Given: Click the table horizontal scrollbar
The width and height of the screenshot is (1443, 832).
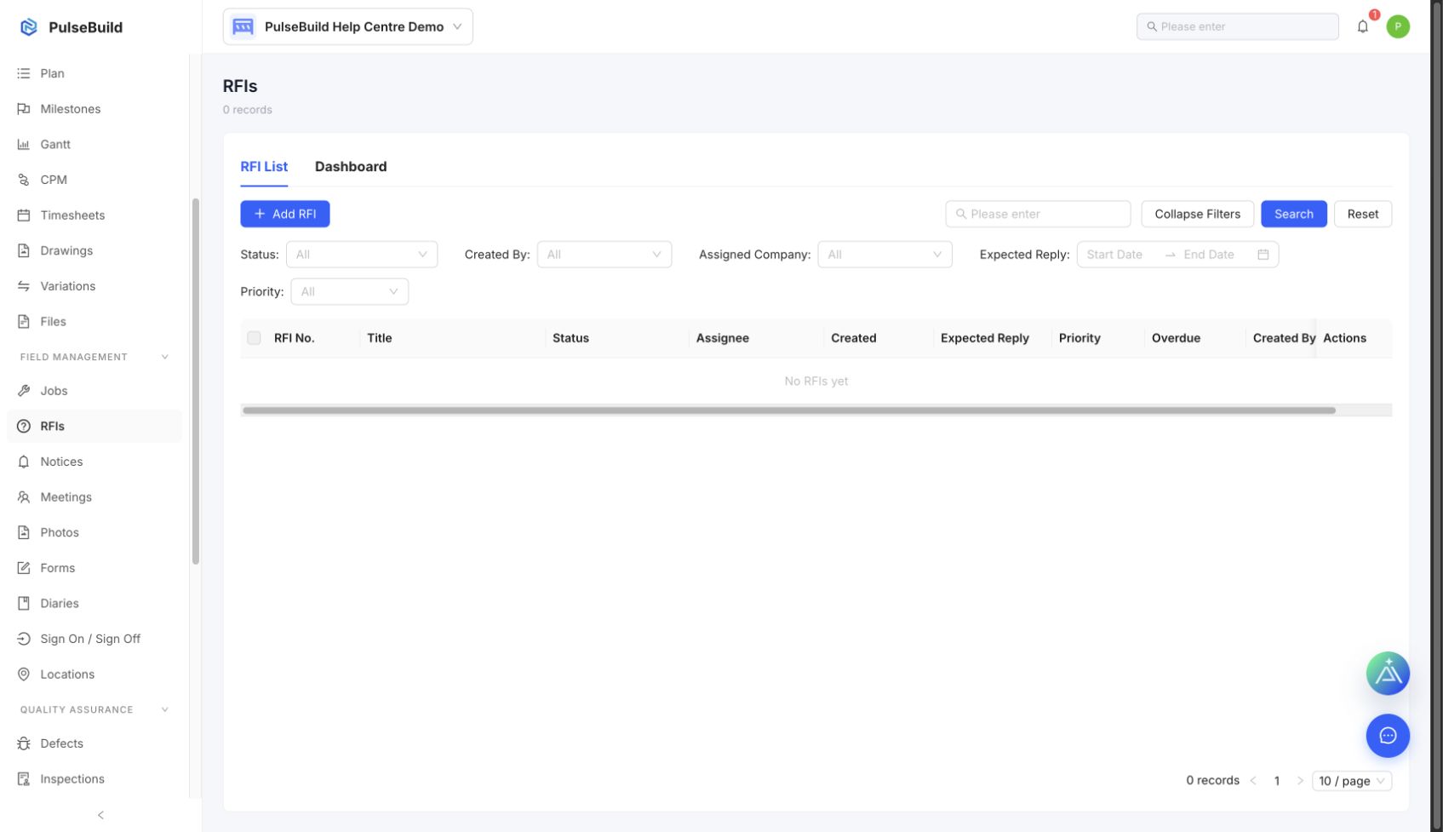Looking at the screenshot, I should click(789, 410).
